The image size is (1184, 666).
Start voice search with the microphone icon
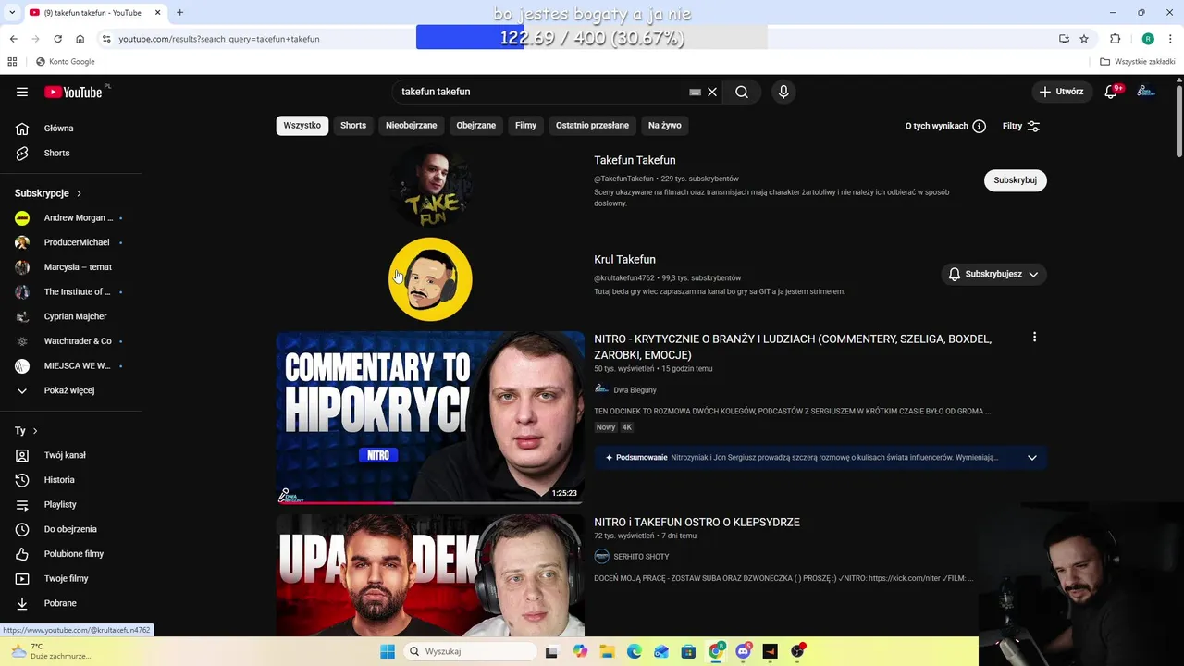(783, 92)
